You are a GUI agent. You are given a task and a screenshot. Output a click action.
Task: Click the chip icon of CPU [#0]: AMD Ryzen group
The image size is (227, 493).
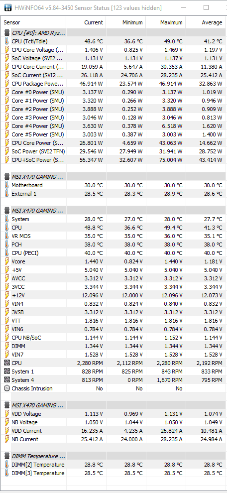click(6, 33)
